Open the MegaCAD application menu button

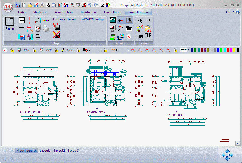[8, 8]
